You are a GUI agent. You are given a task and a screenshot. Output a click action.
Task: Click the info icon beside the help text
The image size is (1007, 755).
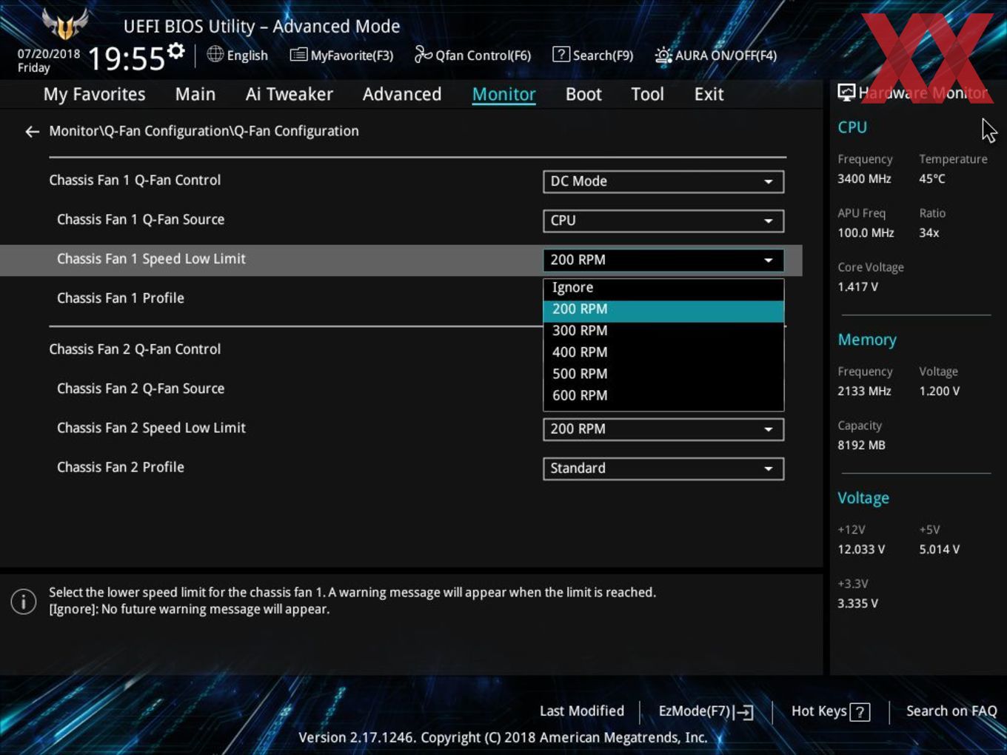pyautogui.click(x=24, y=602)
